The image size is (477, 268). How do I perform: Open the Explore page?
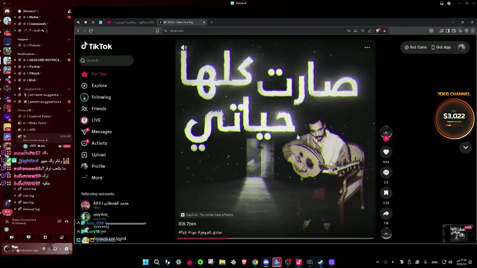click(x=94, y=86)
